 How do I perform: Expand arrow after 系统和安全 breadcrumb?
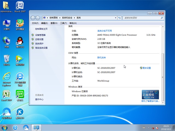tap(74, 18)
